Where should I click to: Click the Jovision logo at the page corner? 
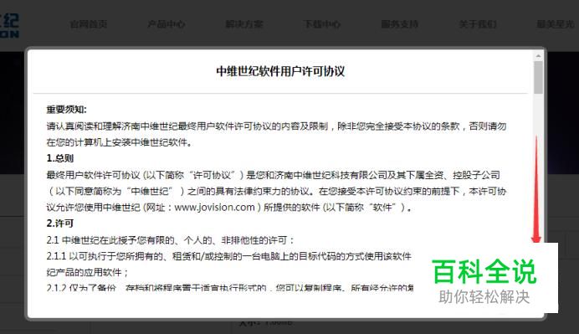[9, 25]
